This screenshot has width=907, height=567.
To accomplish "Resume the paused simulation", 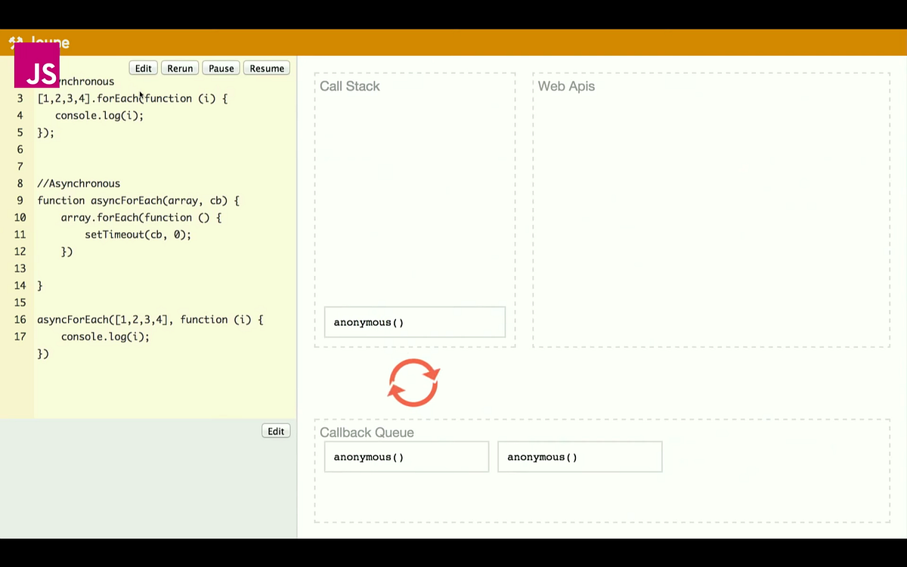I will point(266,68).
